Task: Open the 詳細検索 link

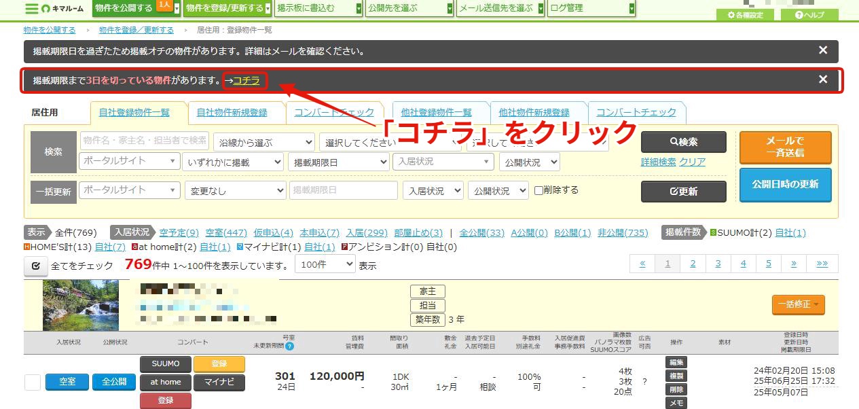Action: 659,162
